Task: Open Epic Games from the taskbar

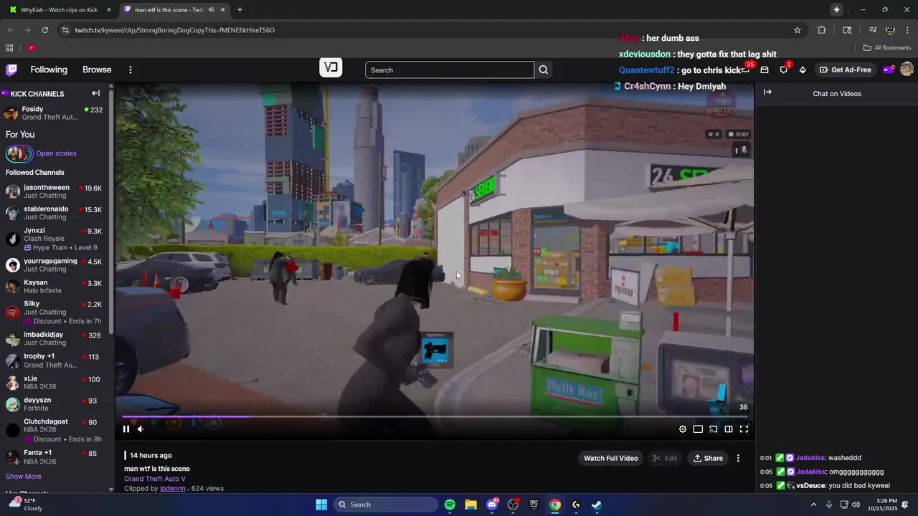Action: click(534, 505)
